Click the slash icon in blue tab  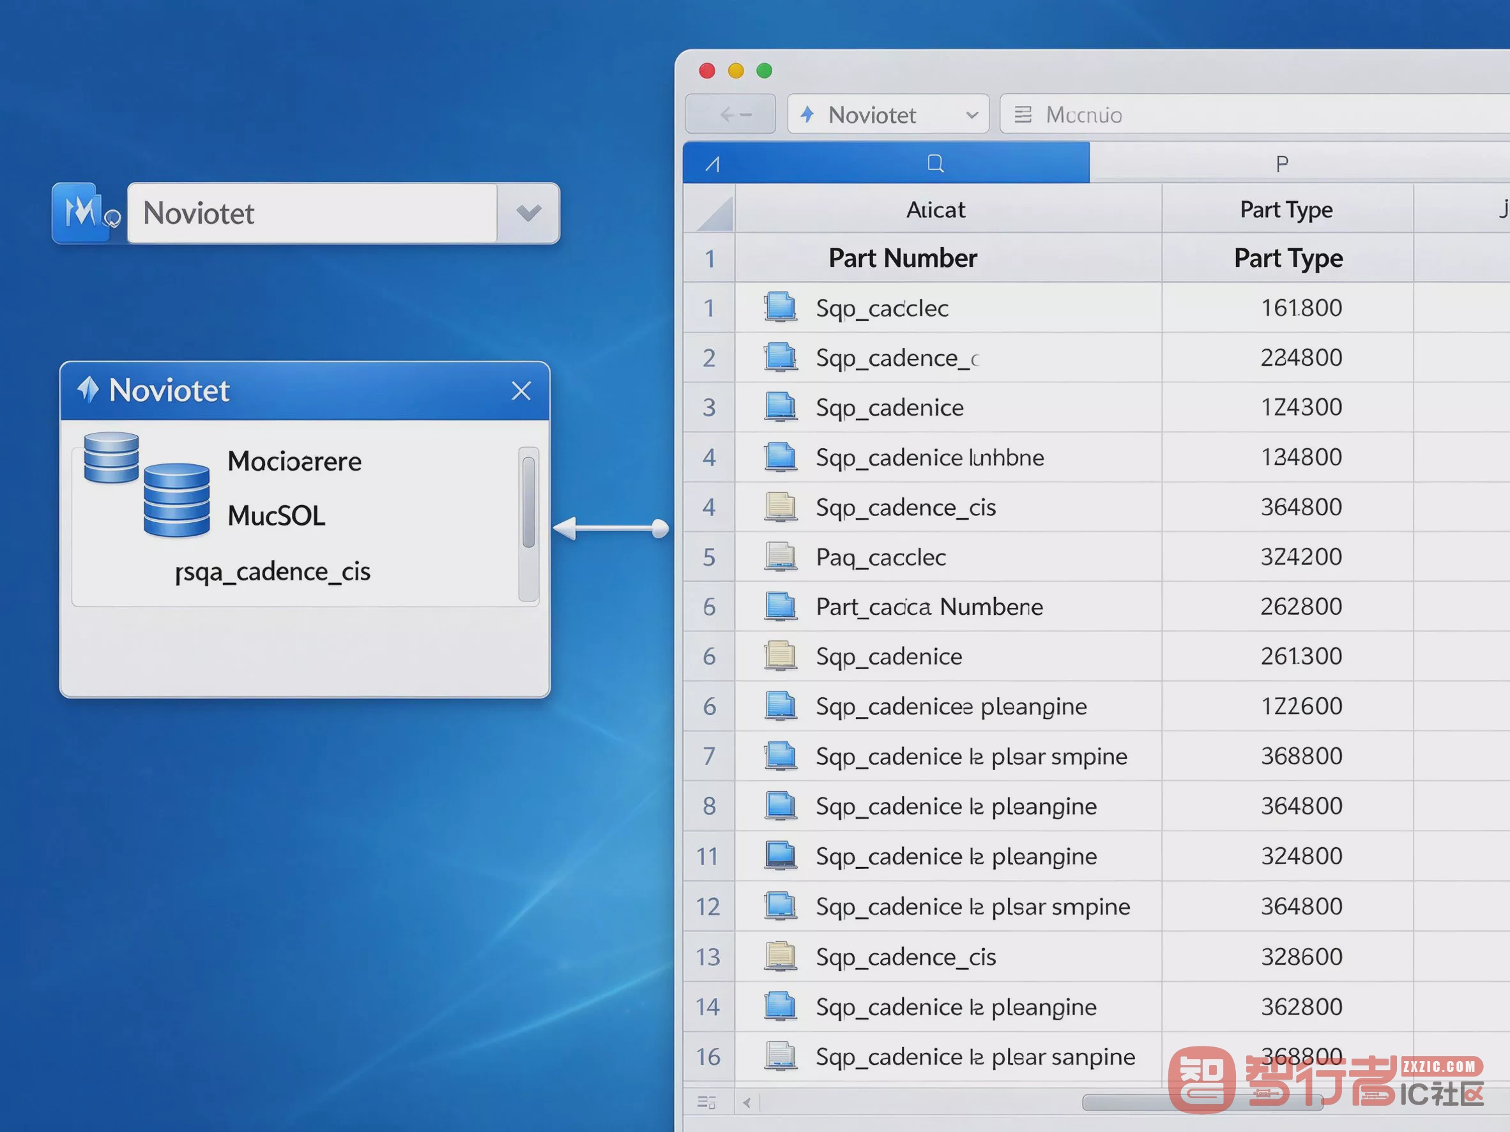coord(713,165)
